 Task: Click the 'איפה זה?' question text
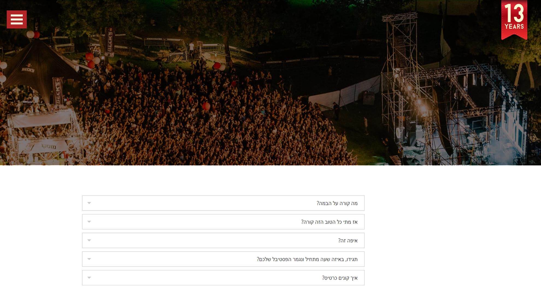click(x=348, y=241)
